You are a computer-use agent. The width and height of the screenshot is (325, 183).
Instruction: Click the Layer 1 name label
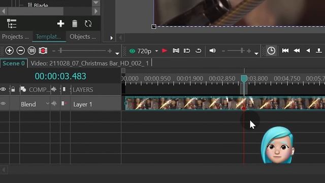point(82,104)
